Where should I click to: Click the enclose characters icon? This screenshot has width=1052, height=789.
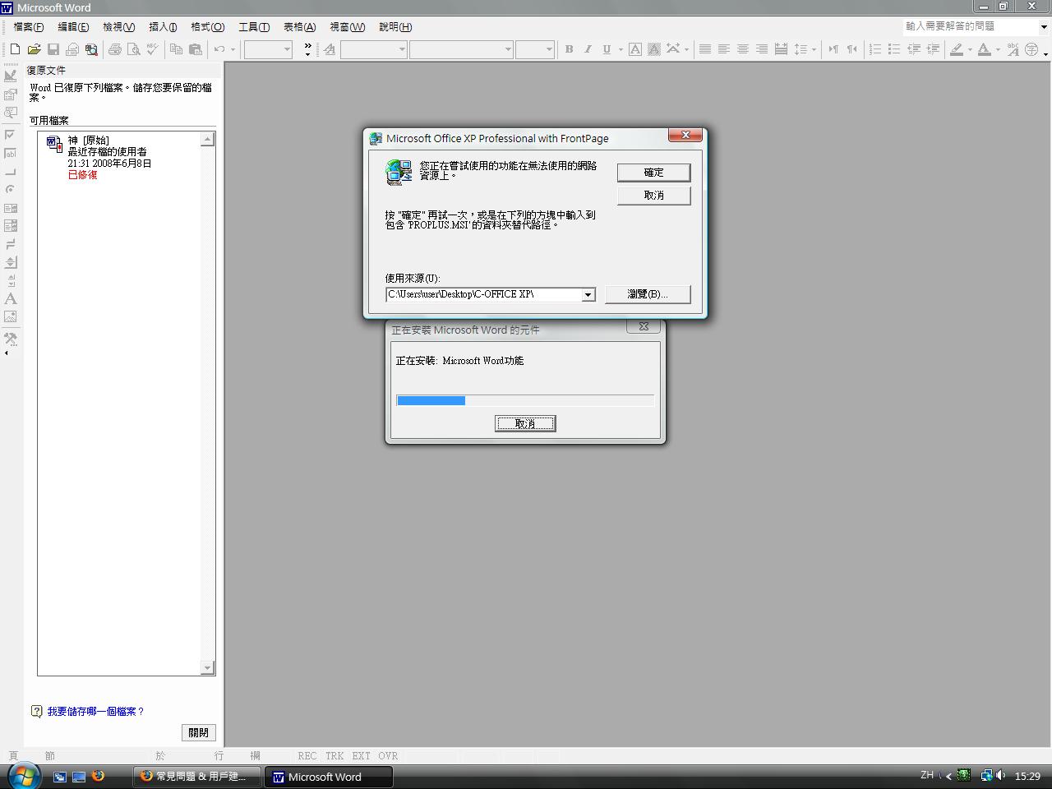tap(1032, 49)
